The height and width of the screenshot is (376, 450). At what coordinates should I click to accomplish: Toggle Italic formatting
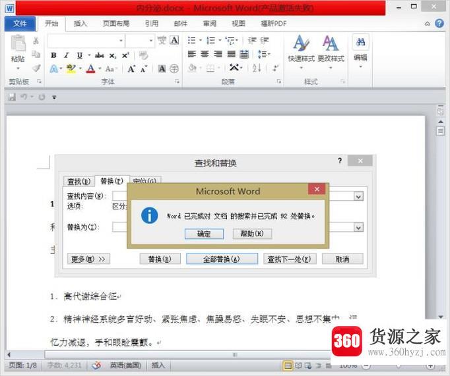click(x=66, y=55)
